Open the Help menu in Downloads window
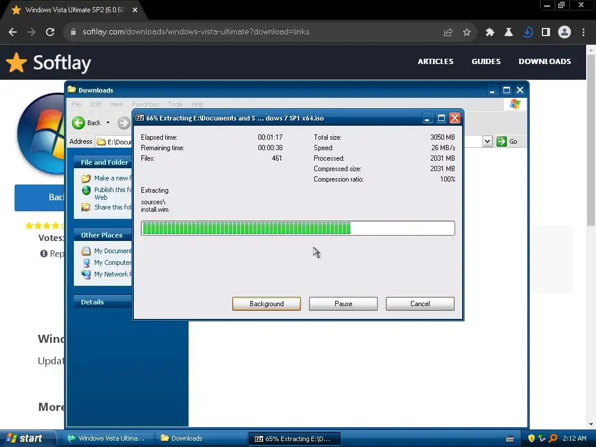 [197, 104]
